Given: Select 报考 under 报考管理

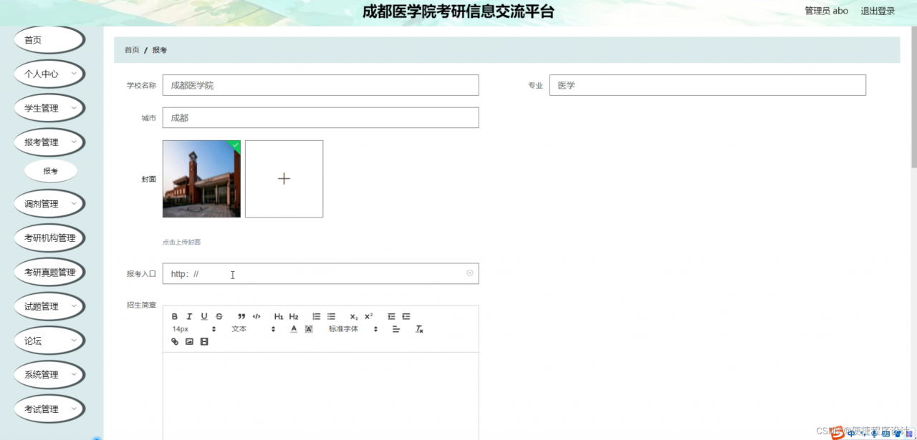Looking at the screenshot, I should [50, 170].
